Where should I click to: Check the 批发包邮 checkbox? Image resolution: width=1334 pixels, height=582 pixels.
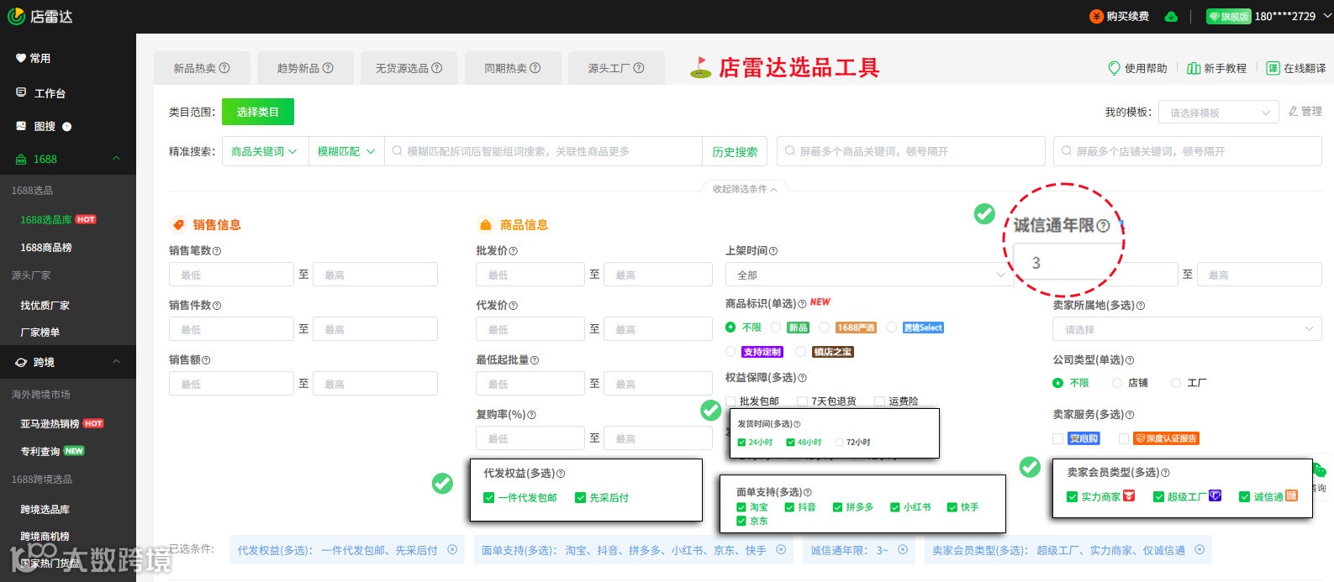[730, 401]
